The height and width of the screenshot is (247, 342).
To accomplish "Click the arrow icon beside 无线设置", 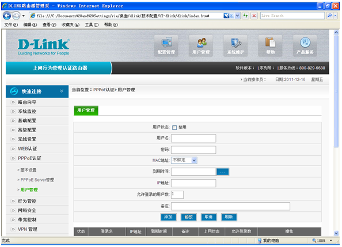I will coord(13,139).
